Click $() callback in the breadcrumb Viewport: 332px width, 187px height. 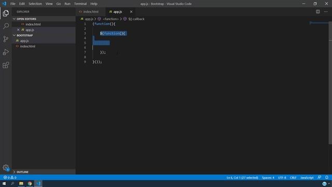coord(136,19)
